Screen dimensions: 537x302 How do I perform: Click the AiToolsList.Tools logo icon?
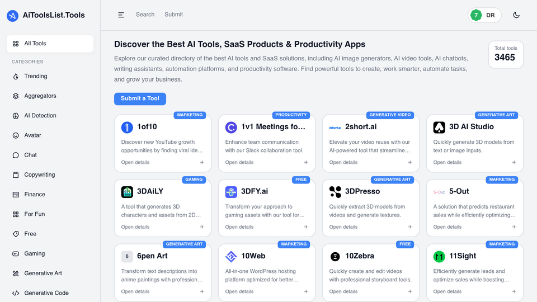click(13, 16)
